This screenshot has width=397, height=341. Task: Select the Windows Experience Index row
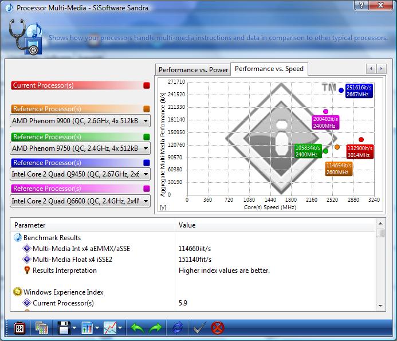tap(193, 292)
